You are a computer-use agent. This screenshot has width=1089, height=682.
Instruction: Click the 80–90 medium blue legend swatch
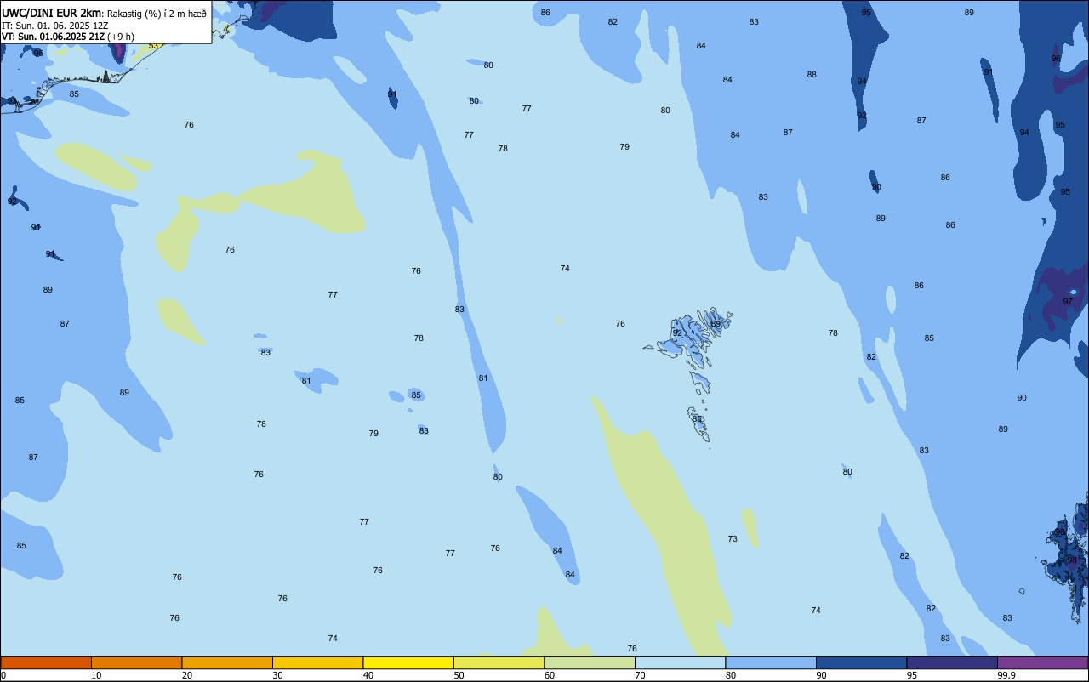[771, 662]
